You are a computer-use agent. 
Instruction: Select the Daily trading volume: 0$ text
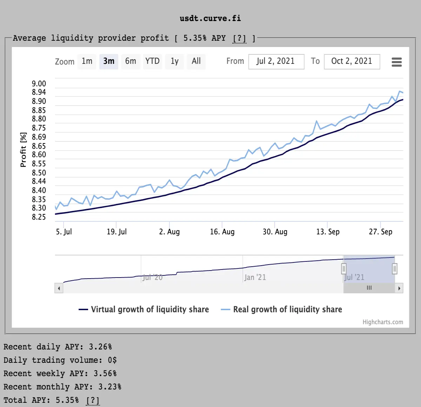point(60,360)
